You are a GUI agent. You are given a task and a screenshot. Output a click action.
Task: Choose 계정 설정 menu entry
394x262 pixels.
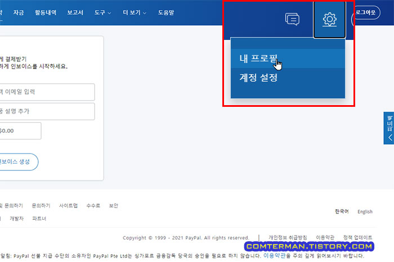pyautogui.click(x=288, y=78)
